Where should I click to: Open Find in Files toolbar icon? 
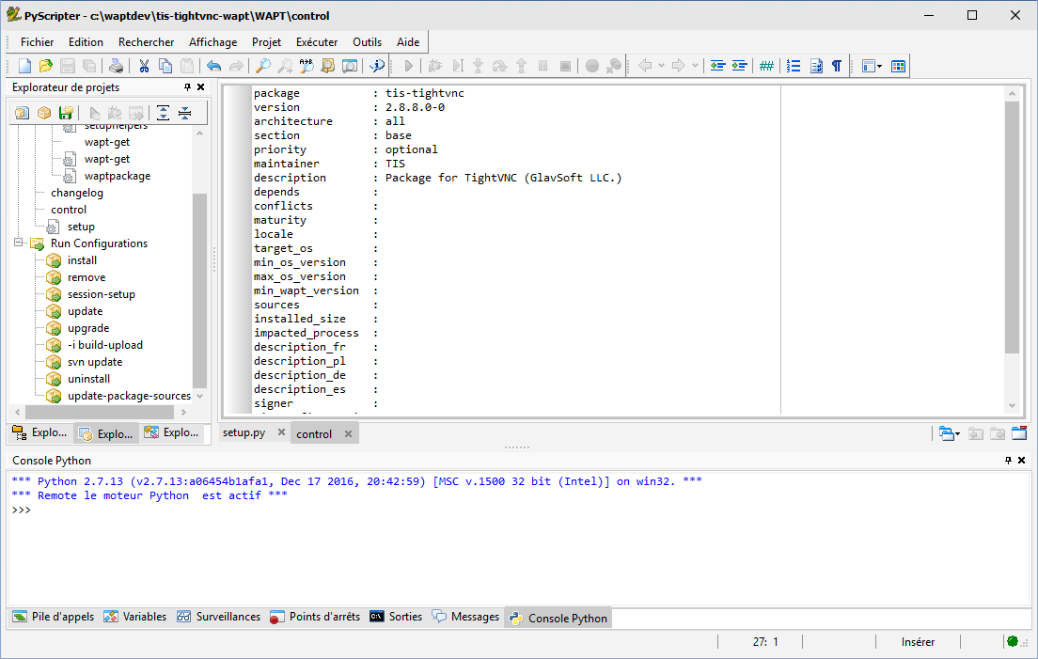pos(328,66)
